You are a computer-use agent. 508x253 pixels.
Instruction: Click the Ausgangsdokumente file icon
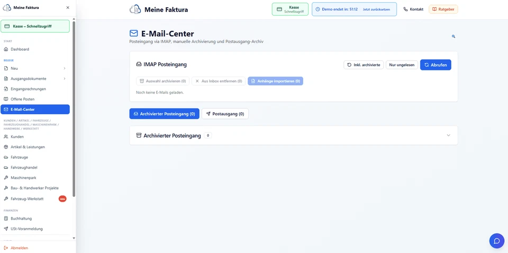6,79
